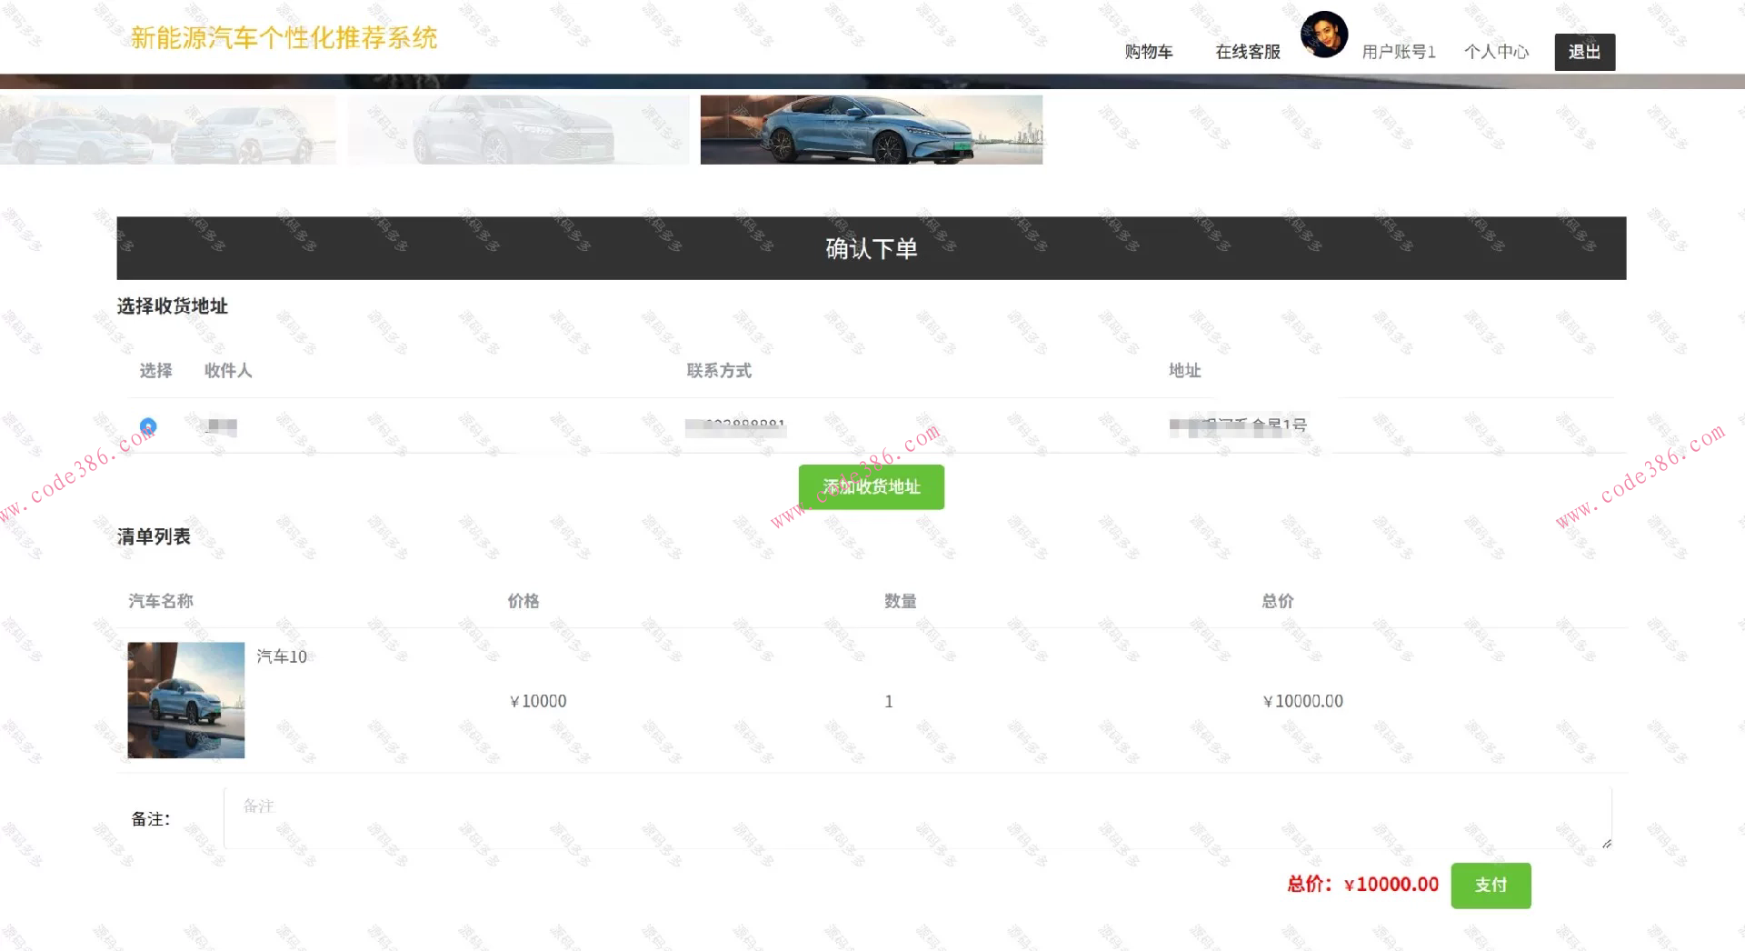The image size is (1745, 951).
Task: Open the 购物车 shopping cart page
Action: click(1148, 52)
